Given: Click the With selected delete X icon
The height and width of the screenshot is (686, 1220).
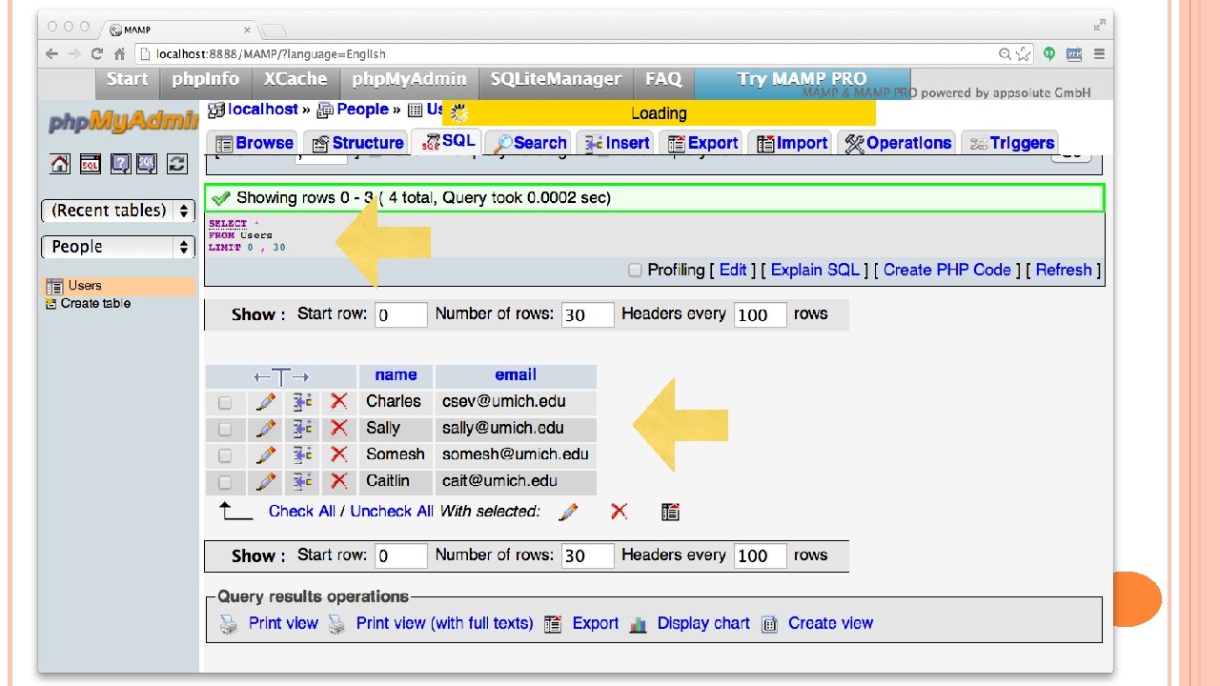Looking at the screenshot, I should click(620, 512).
